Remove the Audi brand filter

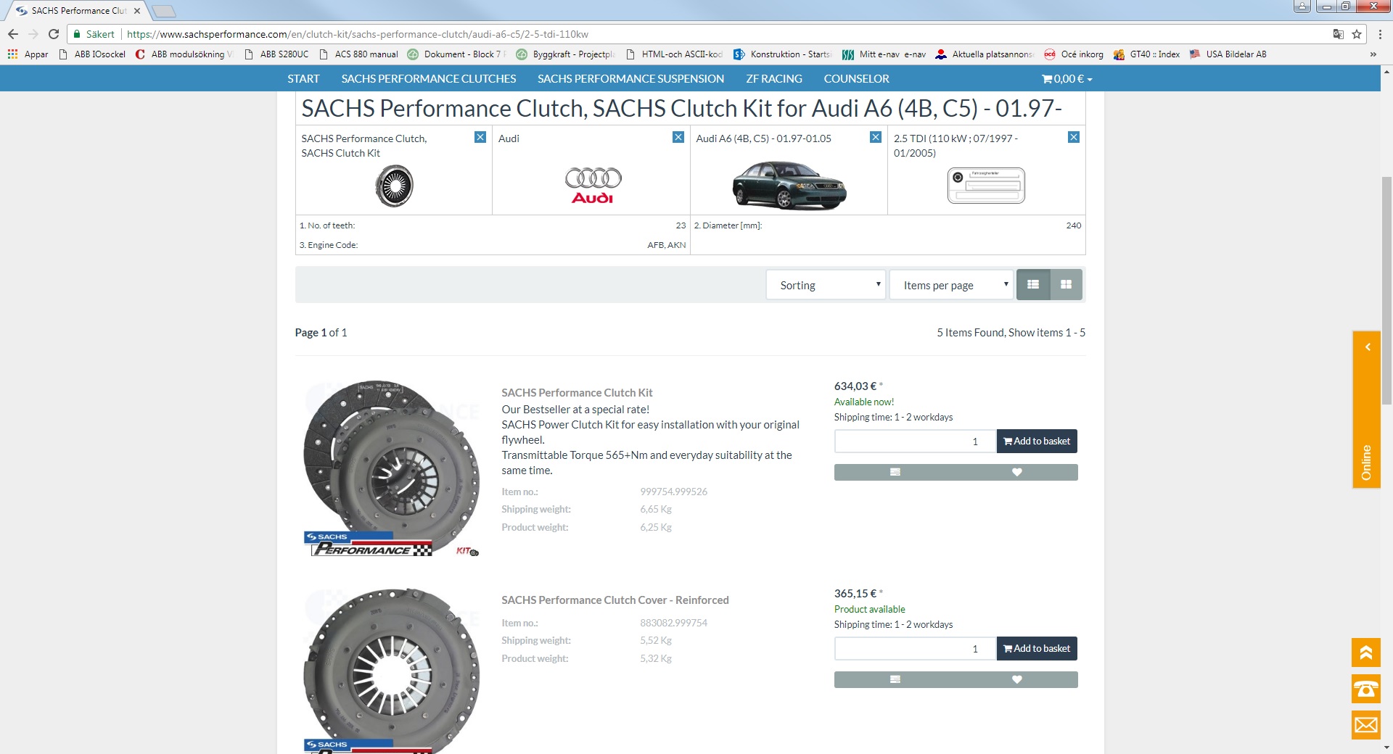678,137
